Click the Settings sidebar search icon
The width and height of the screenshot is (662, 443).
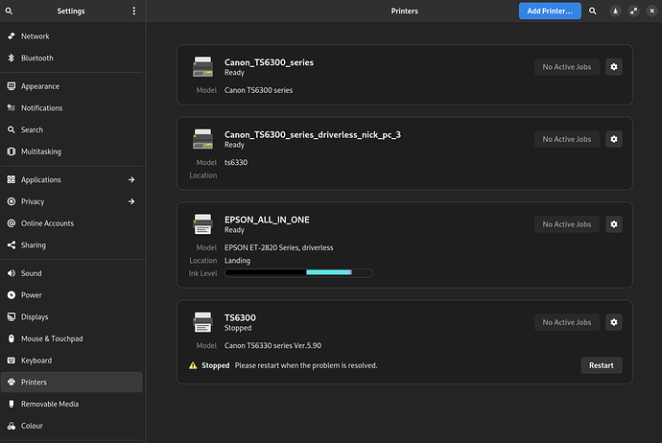coord(9,11)
